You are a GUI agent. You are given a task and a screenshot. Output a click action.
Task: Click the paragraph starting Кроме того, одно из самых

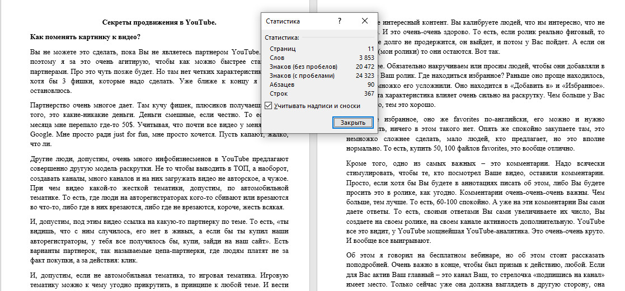[475, 203]
